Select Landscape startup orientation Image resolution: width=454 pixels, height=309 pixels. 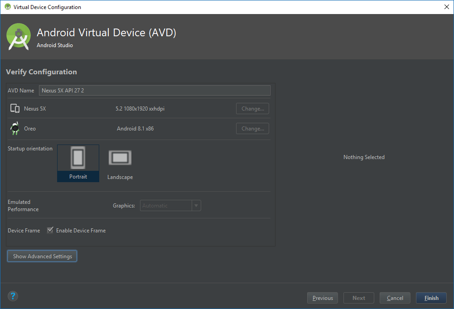point(120,164)
